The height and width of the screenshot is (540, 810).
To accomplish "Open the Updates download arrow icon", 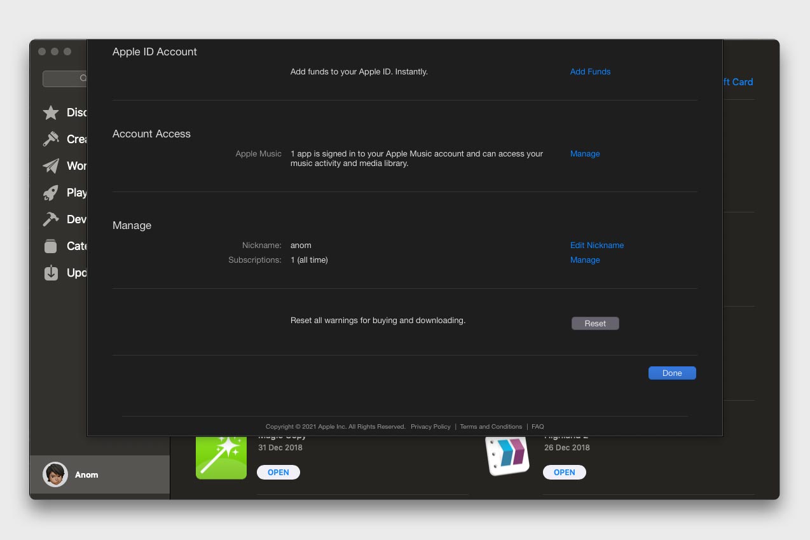I will coord(51,273).
